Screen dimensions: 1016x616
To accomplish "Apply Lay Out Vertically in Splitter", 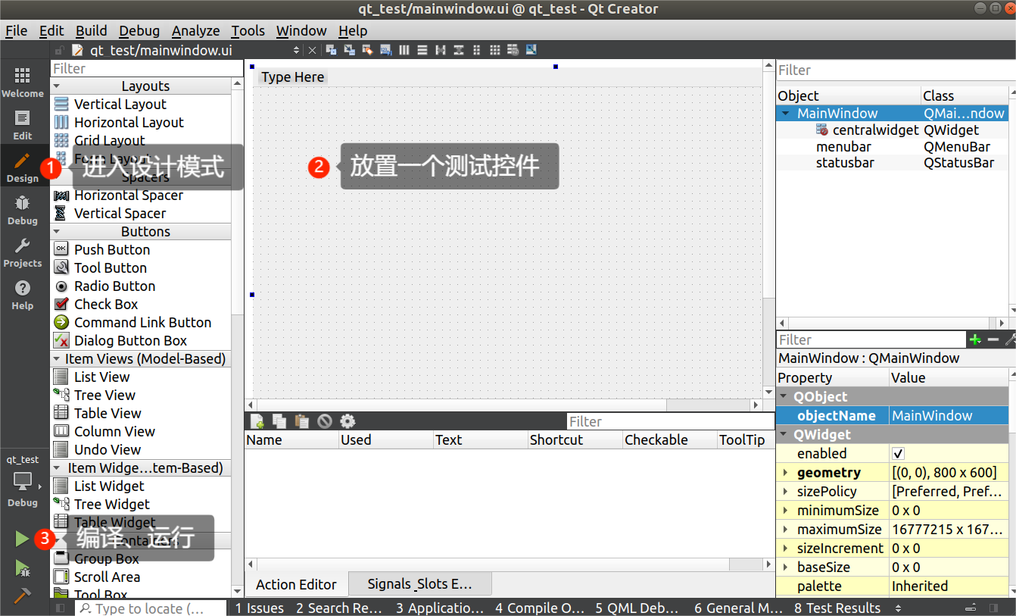I will click(x=459, y=50).
